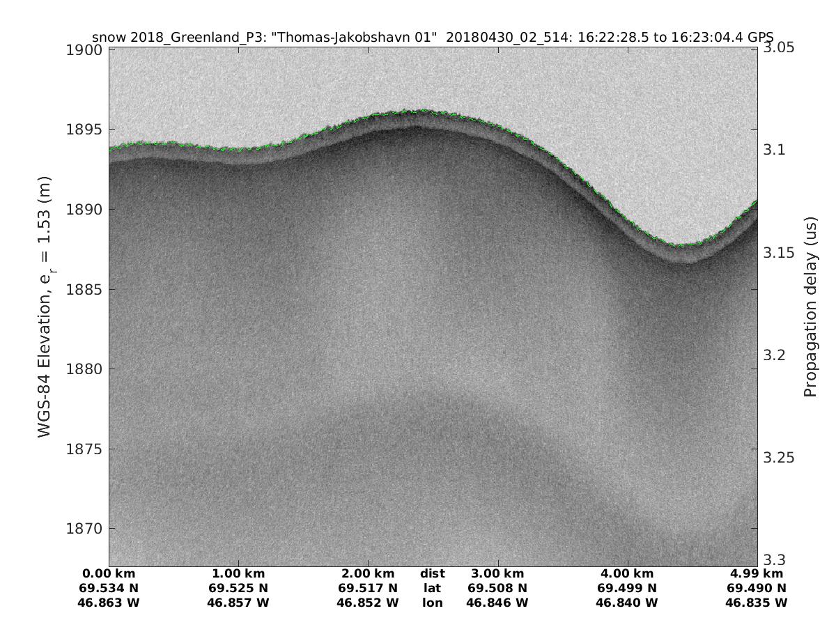Click the green dashed surface line's highest peak
The width and height of the screenshot is (836, 627).
click(421, 110)
